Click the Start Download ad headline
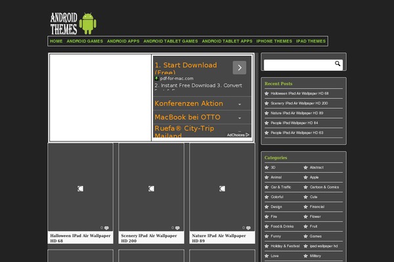This screenshot has width=394, height=262. 186,68
